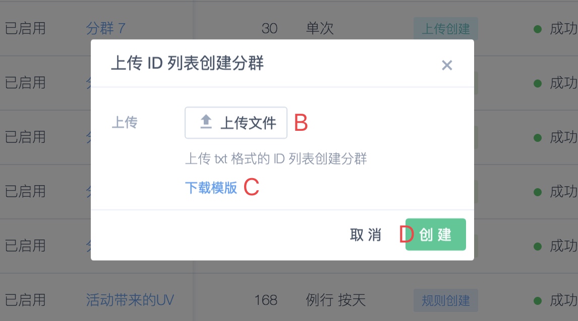The height and width of the screenshot is (321, 578).
Task: Click the 168 count cell
Action: (x=266, y=300)
